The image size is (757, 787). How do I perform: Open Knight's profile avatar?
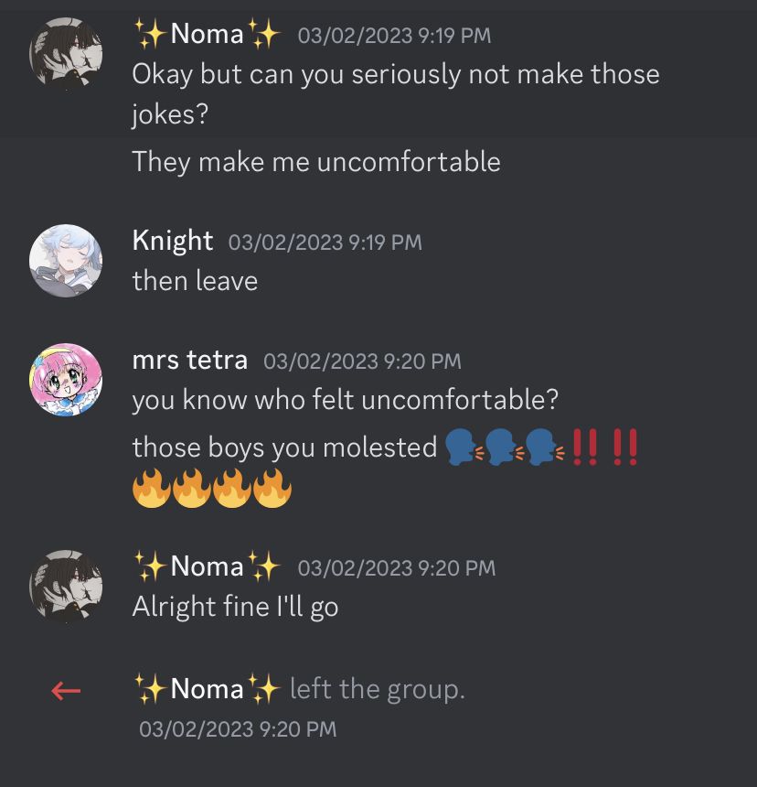[66, 261]
